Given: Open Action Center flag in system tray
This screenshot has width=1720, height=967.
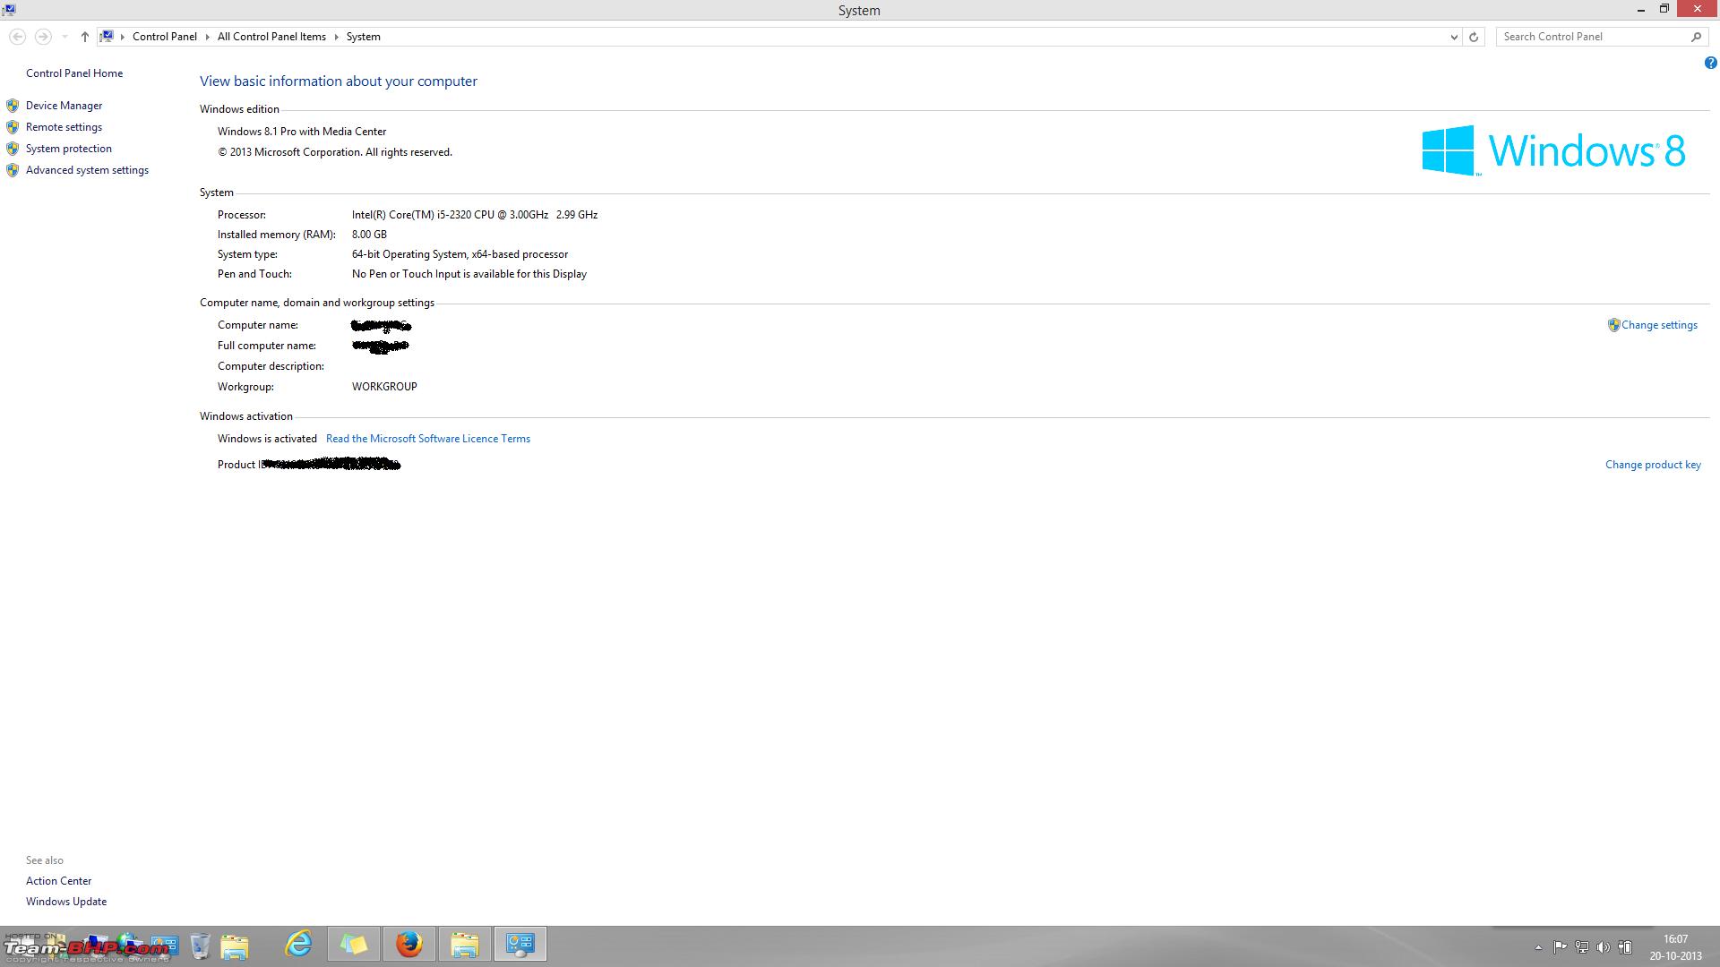Looking at the screenshot, I should (x=1560, y=947).
